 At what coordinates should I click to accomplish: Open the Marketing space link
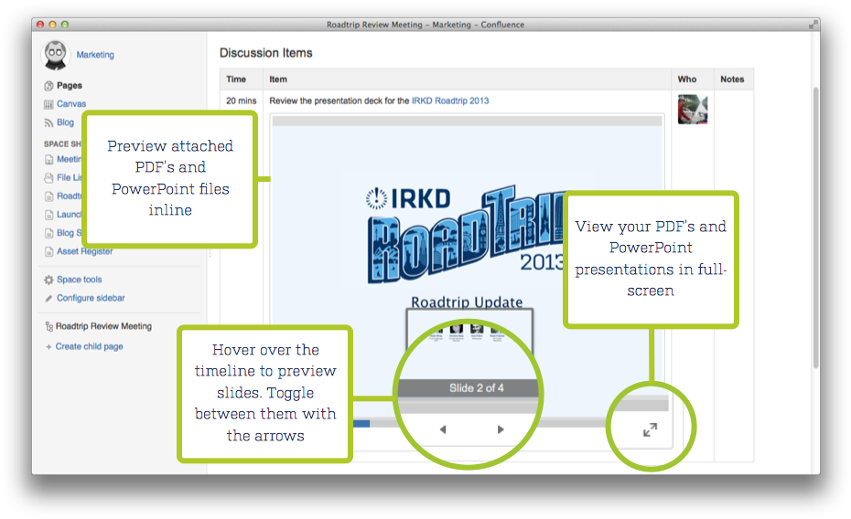click(95, 55)
